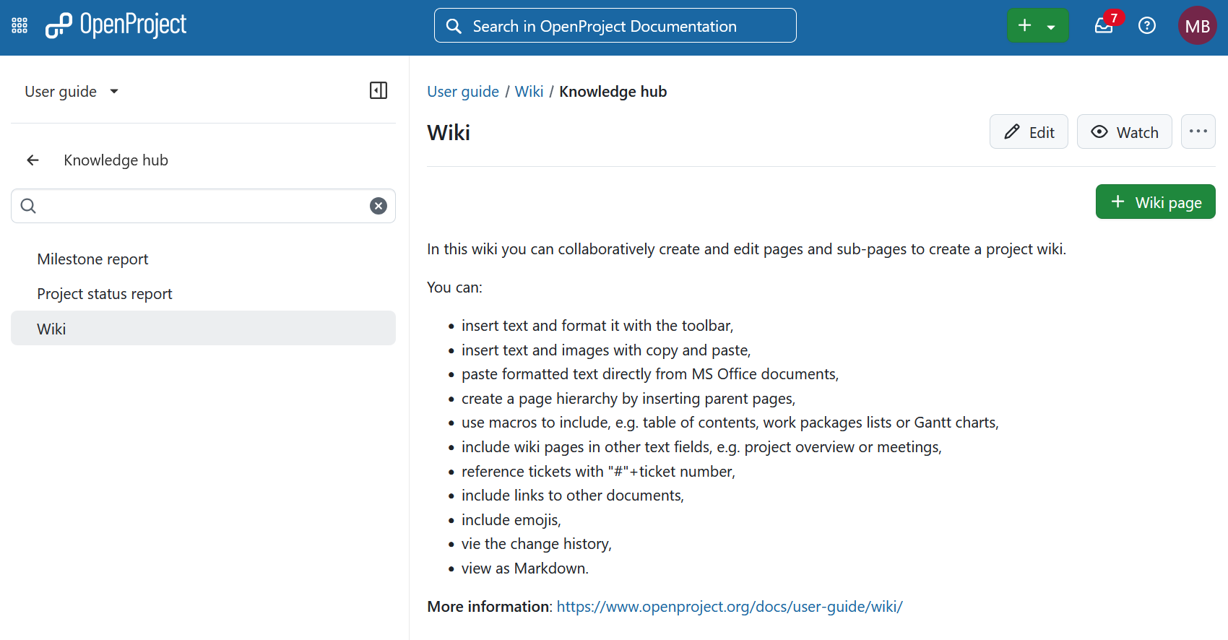The width and height of the screenshot is (1228, 640).
Task: Open the MB user avatar menu
Action: click(1197, 26)
